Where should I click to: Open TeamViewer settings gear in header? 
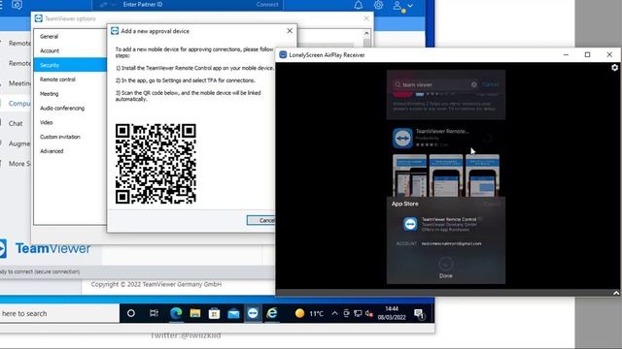pyautogui.click(x=378, y=5)
